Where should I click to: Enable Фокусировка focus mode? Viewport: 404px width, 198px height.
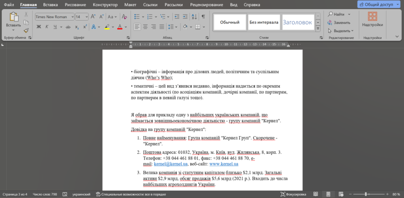pos(293,194)
